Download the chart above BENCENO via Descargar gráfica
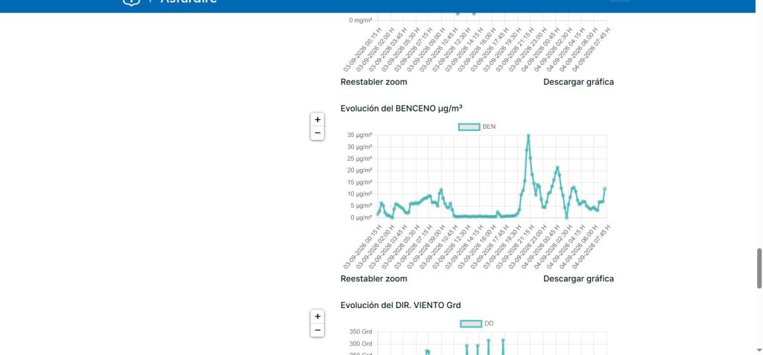This screenshot has height=355, width=763. pyautogui.click(x=578, y=82)
